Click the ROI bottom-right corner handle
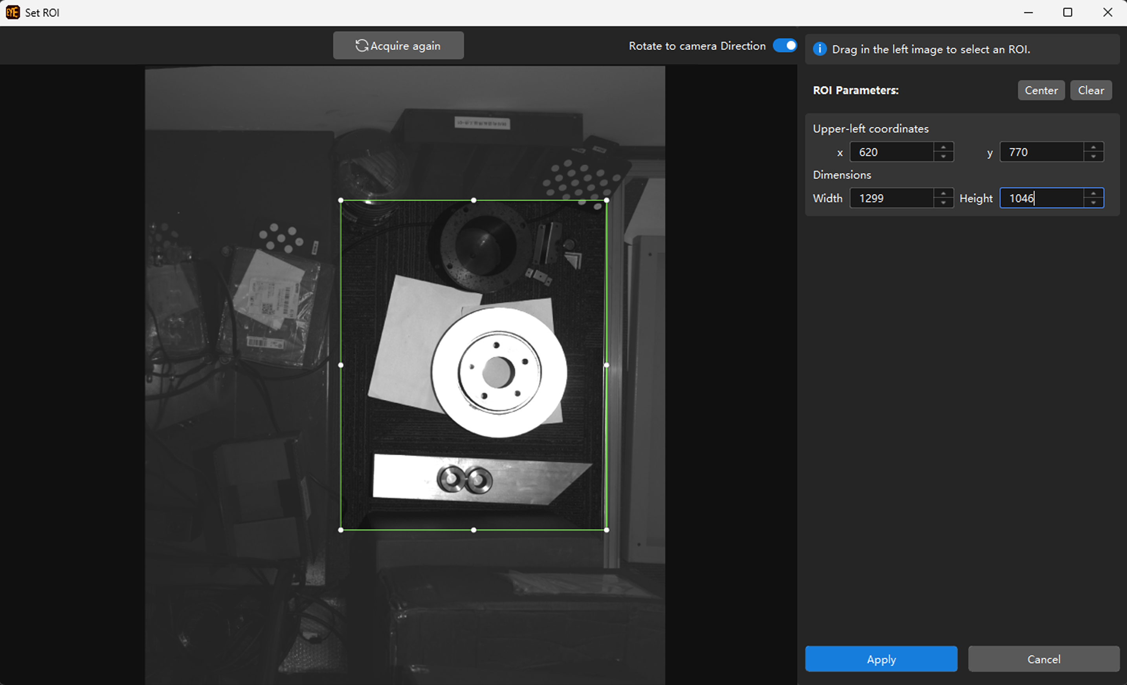The width and height of the screenshot is (1127, 685). (x=606, y=530)
